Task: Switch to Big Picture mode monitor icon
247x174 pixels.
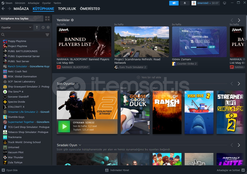Action: click(225, 3)
